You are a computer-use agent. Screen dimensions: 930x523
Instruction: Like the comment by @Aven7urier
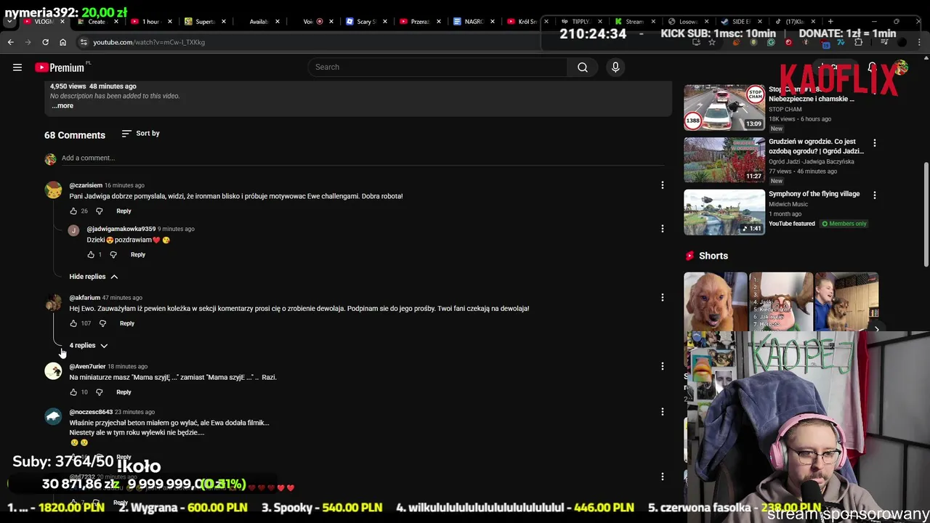coord(73,392)
